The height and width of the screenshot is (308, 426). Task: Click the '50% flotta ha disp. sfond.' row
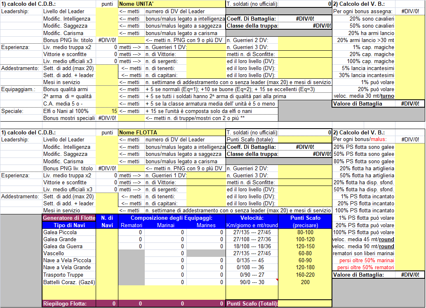pos(364,190)
